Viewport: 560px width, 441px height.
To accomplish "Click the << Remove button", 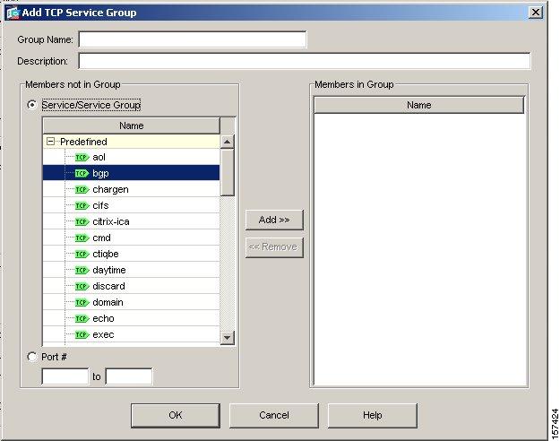I will (274, 247).
